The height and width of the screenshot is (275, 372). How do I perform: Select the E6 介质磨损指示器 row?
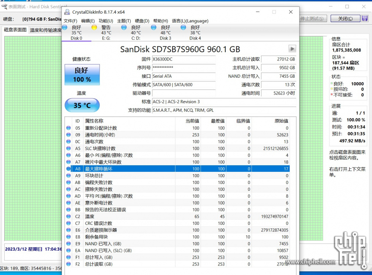pyautogui.click(x=177, y=230)
